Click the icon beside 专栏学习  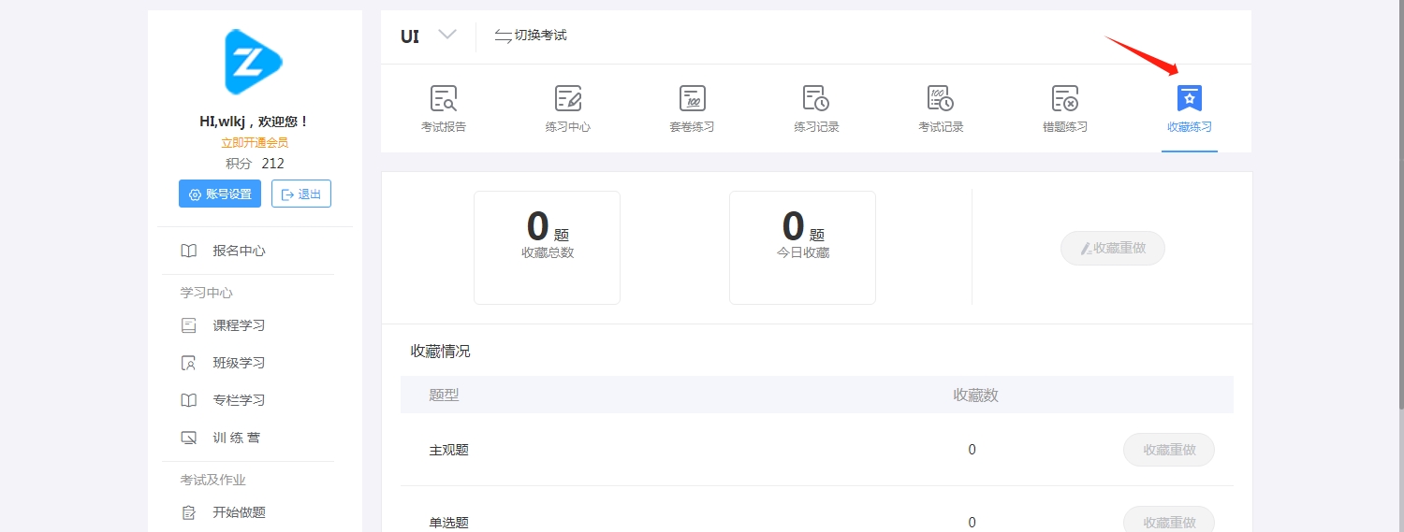[x=189, y=400]
